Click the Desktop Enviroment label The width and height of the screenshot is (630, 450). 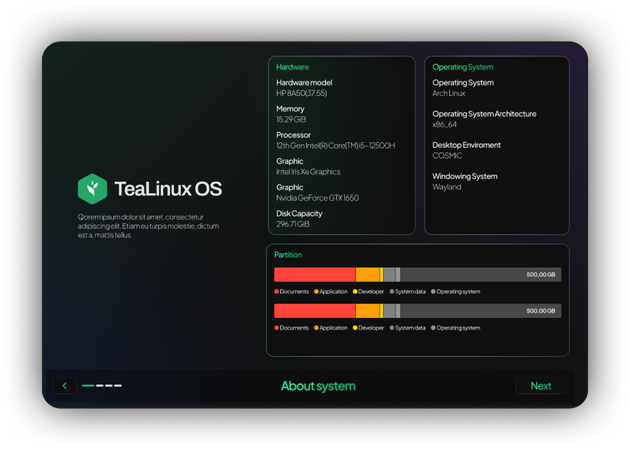click(x=467, y=145)
